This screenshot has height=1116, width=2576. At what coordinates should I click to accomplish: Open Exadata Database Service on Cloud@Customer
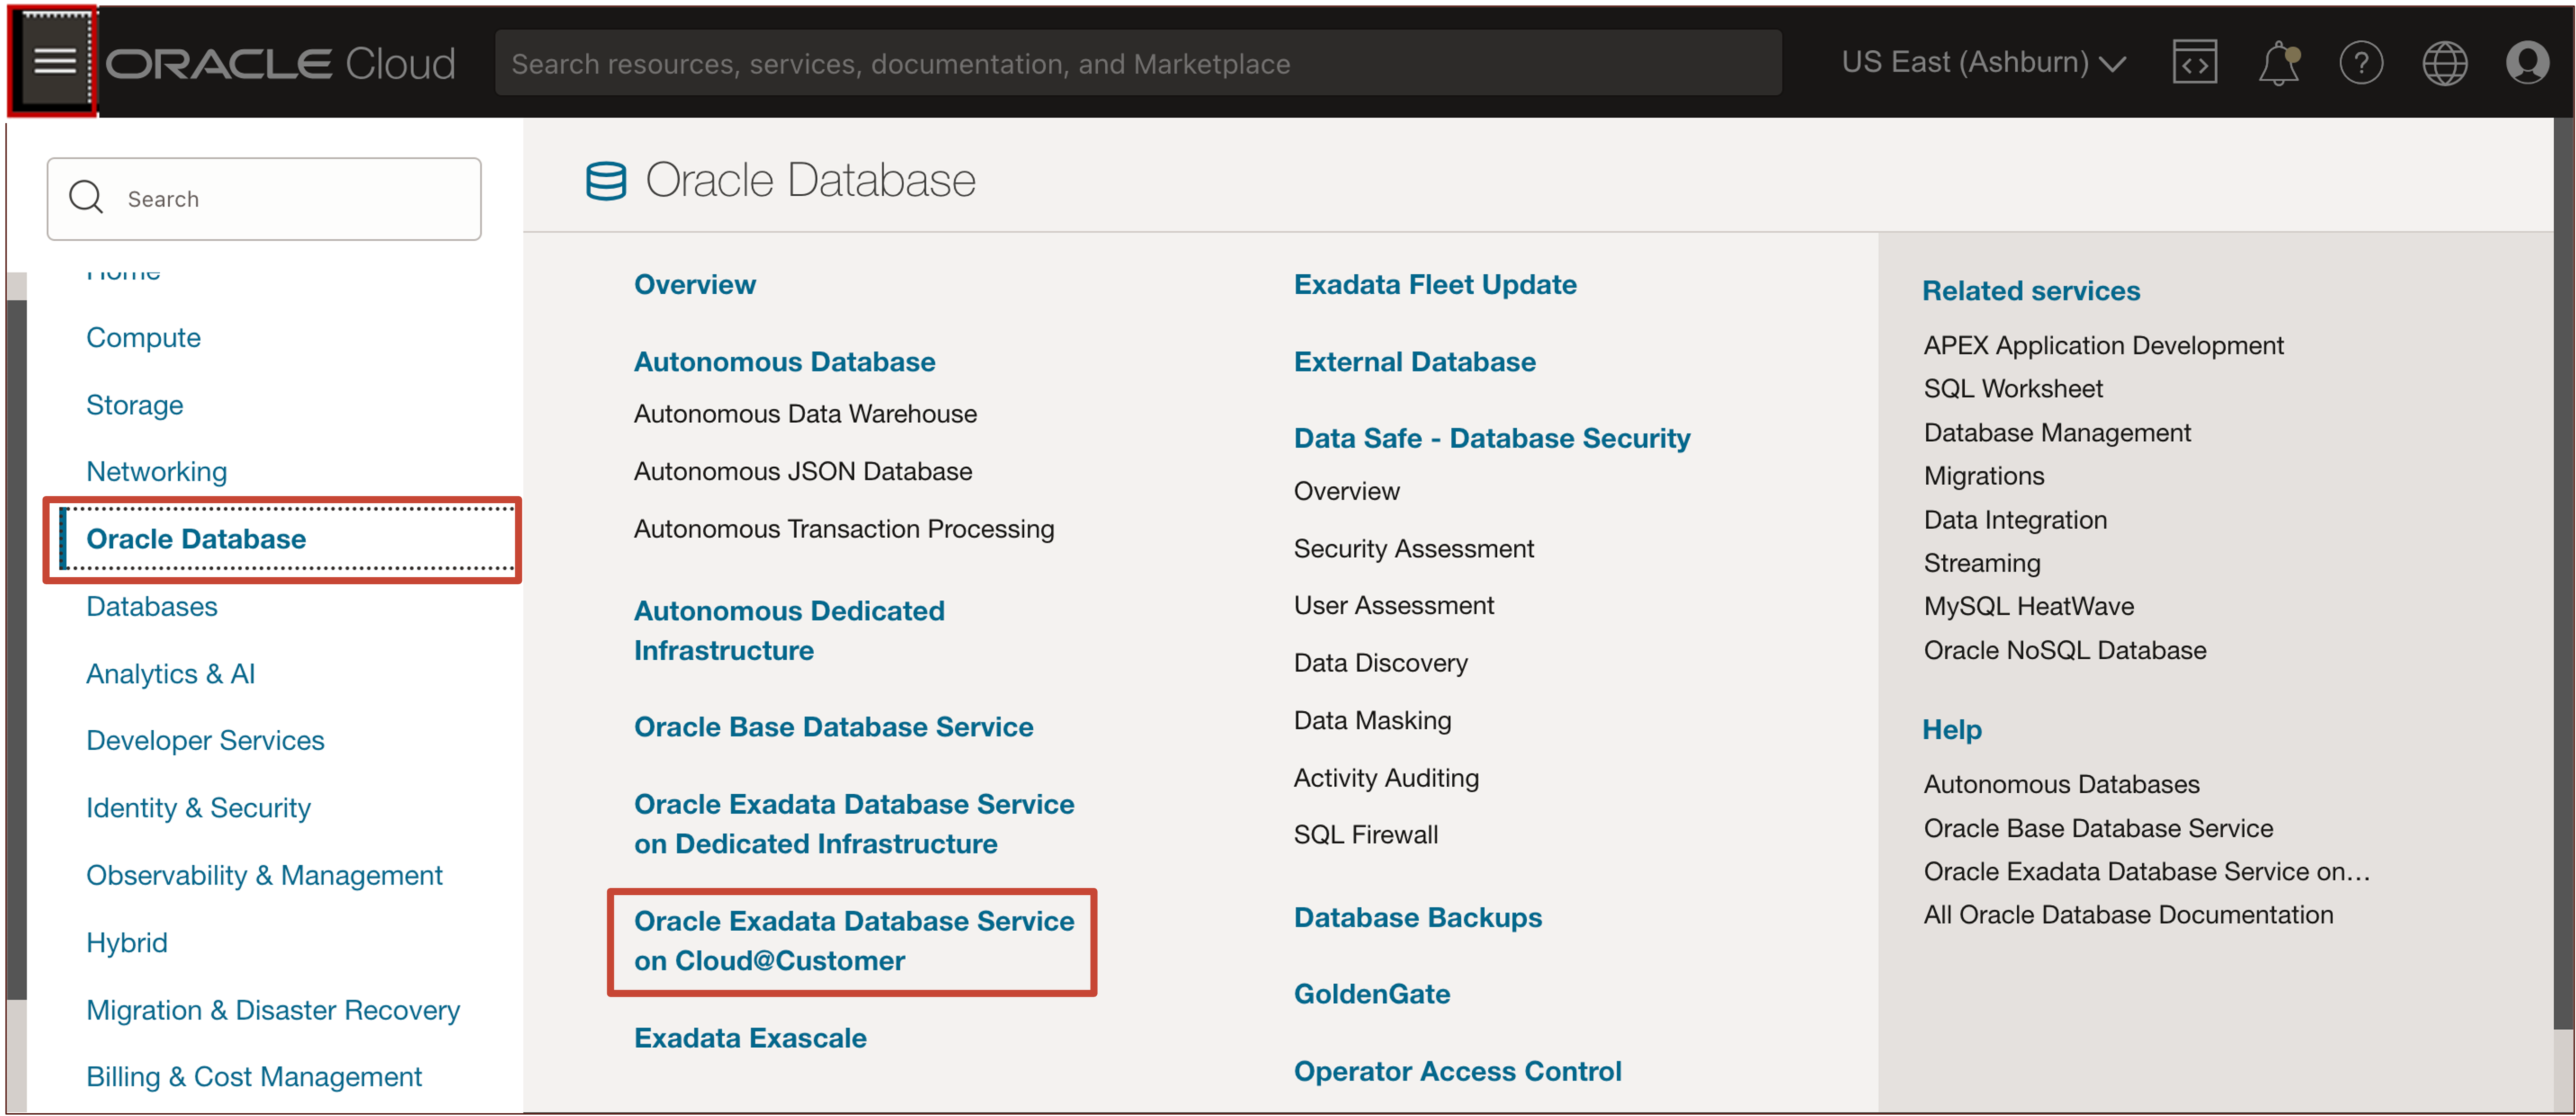coord(854,941)
